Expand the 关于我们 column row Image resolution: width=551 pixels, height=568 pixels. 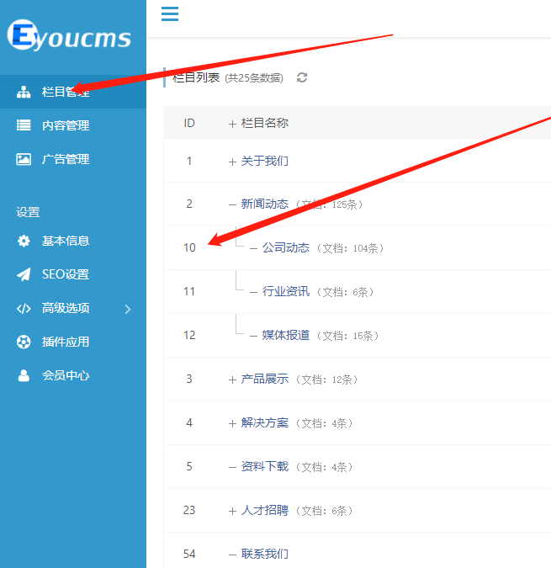[x=232, y=162]
